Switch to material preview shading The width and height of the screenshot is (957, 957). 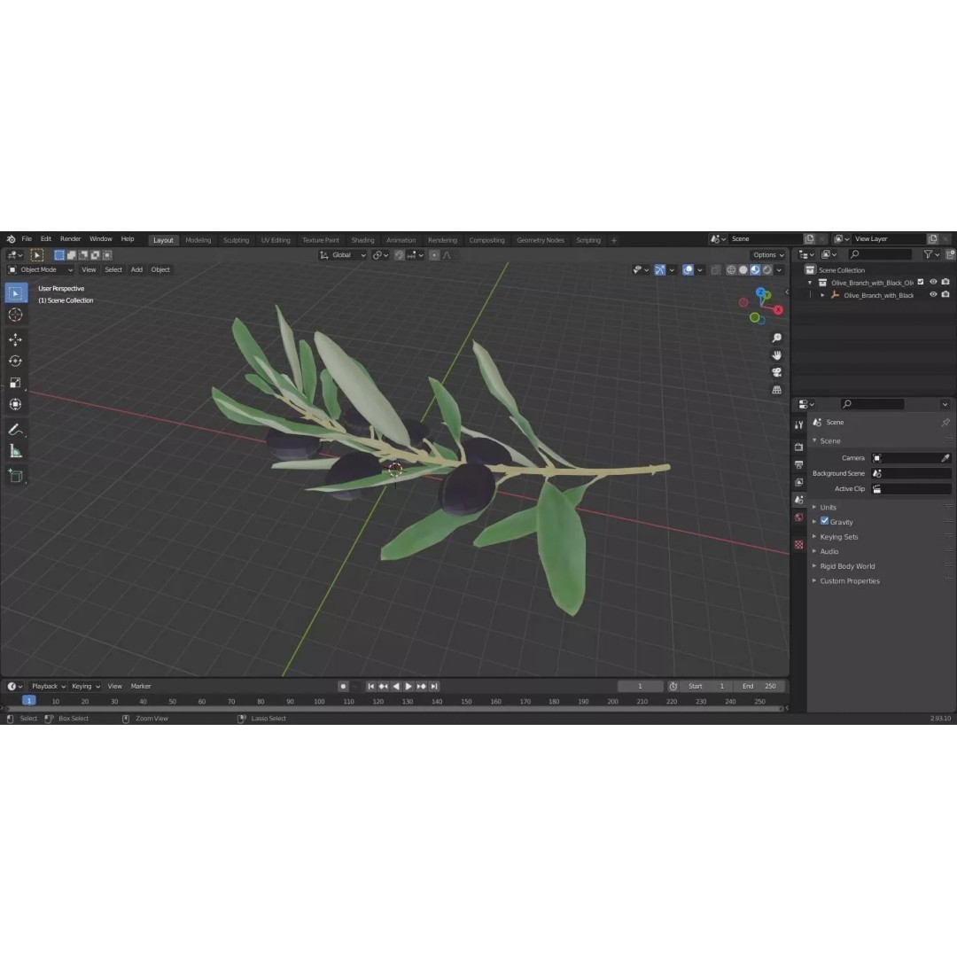(x=755, y=269)
